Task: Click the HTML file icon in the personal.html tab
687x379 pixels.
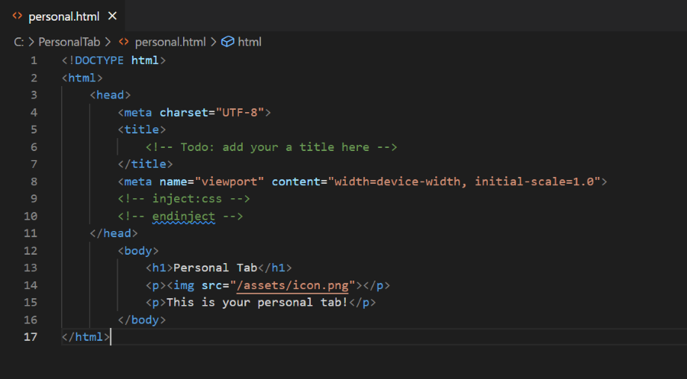Action: point(17,16)
